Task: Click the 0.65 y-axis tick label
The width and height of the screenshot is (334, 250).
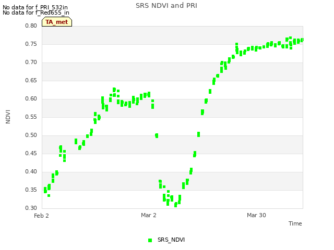Action: [x=31, y=81]
